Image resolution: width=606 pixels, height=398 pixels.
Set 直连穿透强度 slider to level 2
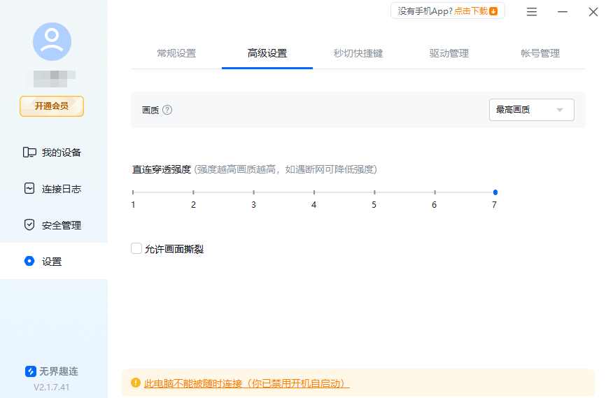[x=193, y=192]
